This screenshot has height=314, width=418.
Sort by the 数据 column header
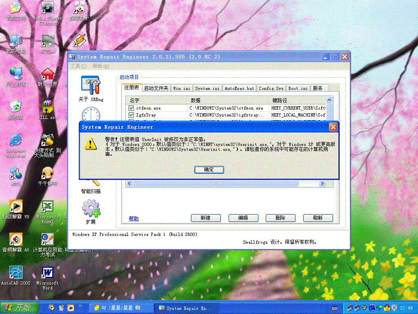(x=228, y=101)
